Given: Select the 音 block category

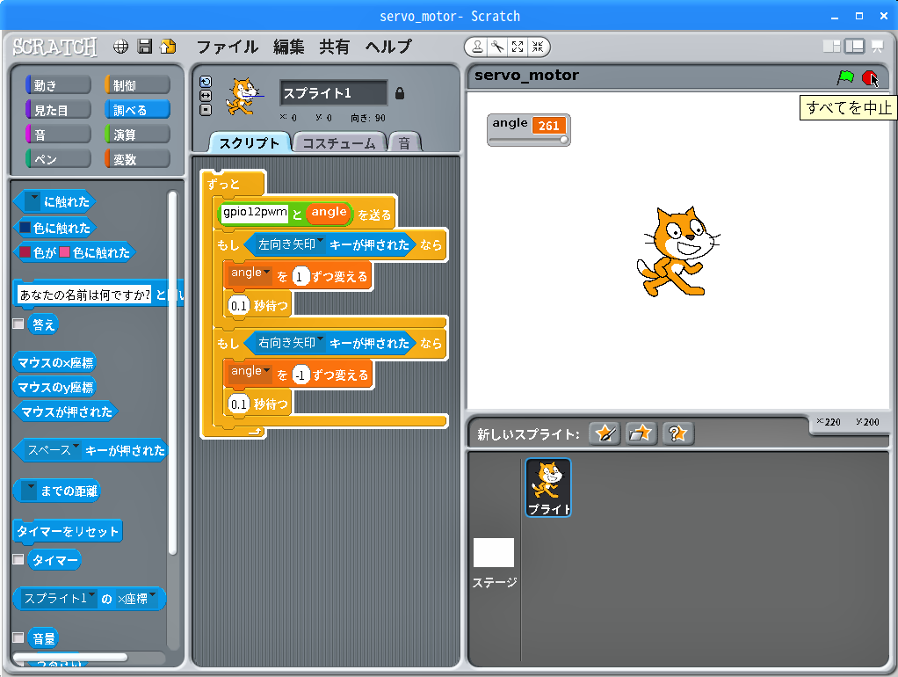Looking at the screenshot, I should [58, 135].
